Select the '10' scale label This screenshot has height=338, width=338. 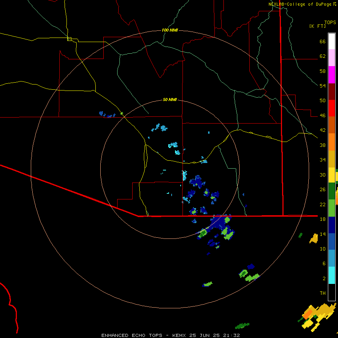[x=323, y=249]
